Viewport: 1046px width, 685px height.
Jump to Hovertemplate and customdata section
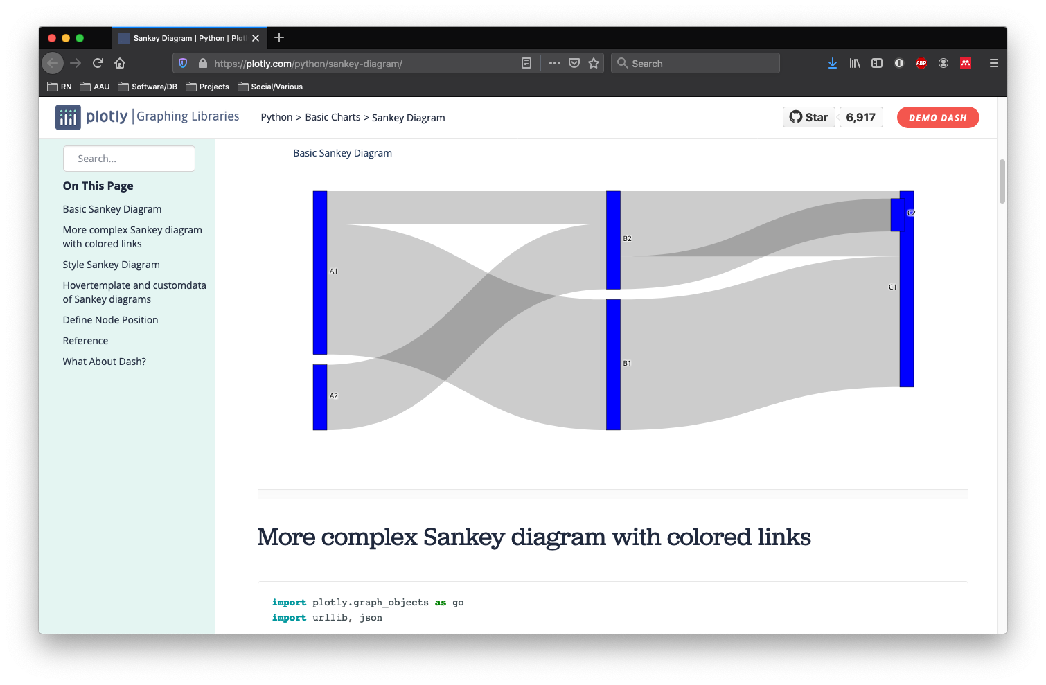point(134,292)
